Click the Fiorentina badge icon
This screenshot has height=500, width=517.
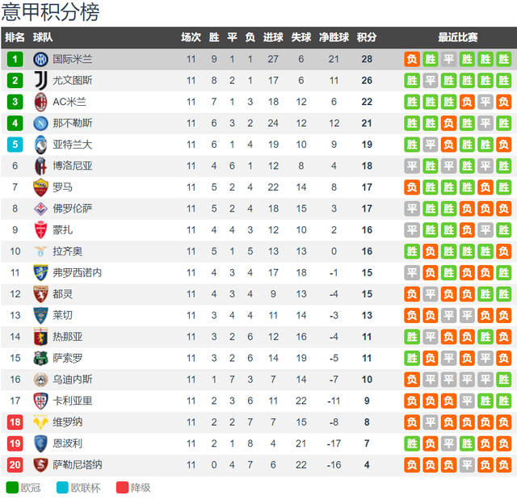point(40,208)
